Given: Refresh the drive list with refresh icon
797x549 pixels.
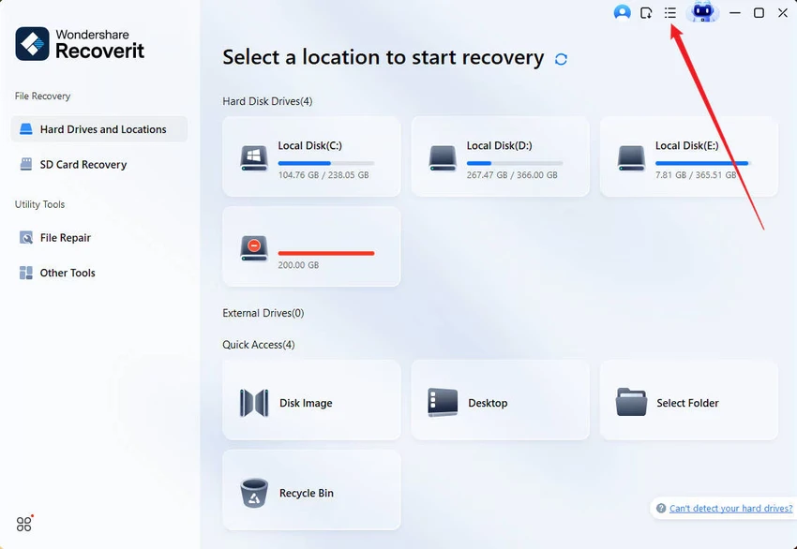Looking at the screenshot, I should tap(561, 59).
